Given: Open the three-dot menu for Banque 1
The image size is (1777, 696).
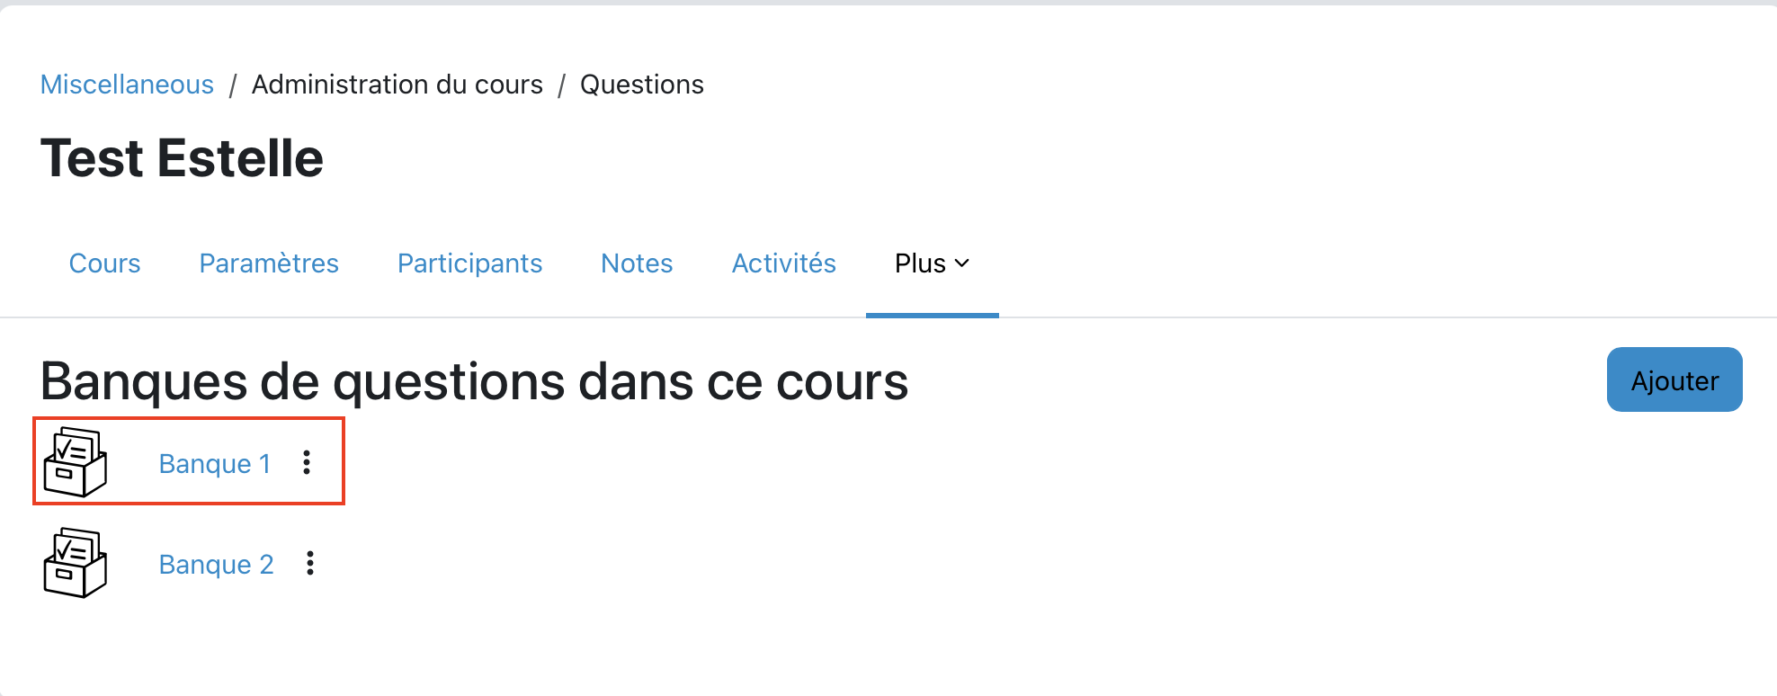Looking at the screenshot, I should point(307,462).
